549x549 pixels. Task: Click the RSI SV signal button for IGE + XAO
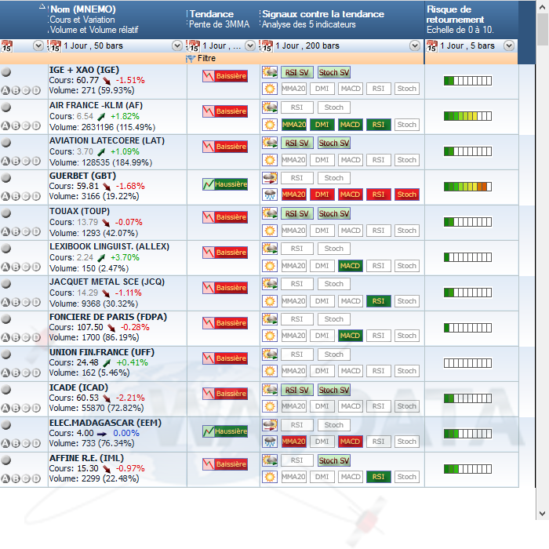click(x=297, y=72)
